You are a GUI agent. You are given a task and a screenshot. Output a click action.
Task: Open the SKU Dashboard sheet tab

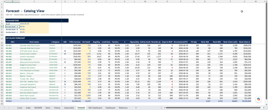[x=95, y=108]
